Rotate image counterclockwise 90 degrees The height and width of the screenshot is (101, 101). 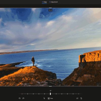tap(19, 98)
